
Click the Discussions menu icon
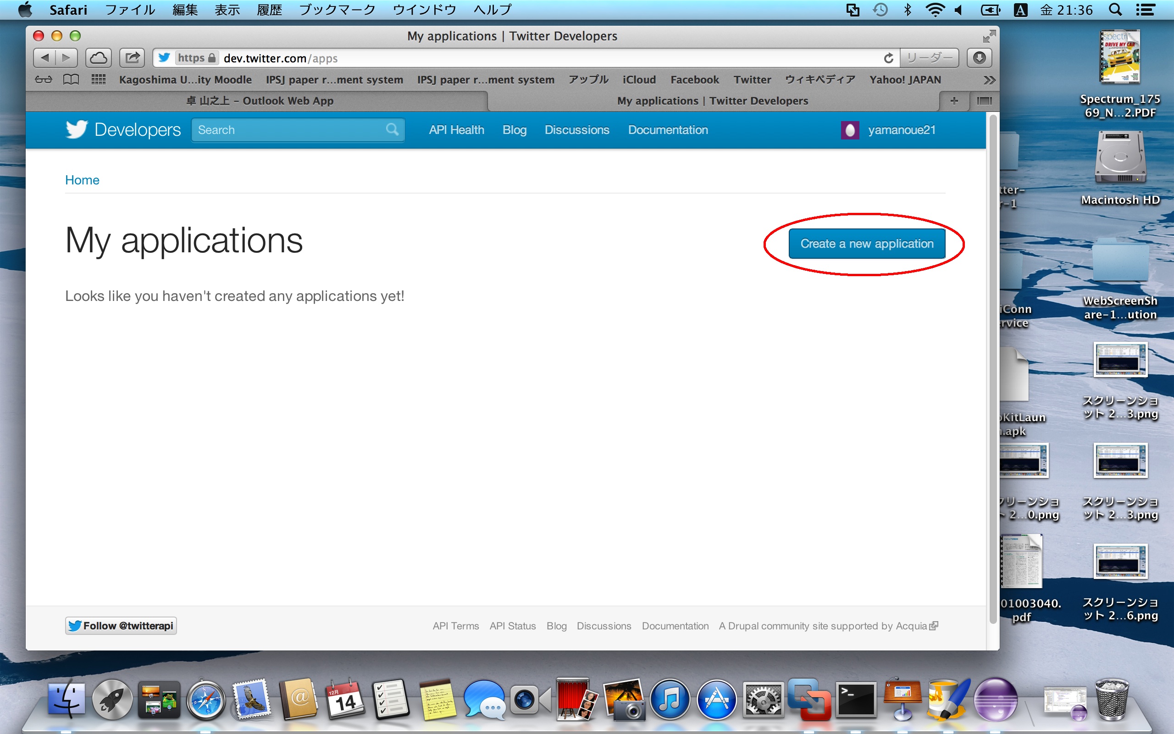click(x=576, y=129)
